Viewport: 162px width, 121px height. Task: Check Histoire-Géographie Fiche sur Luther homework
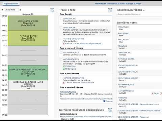pos(61,39)
